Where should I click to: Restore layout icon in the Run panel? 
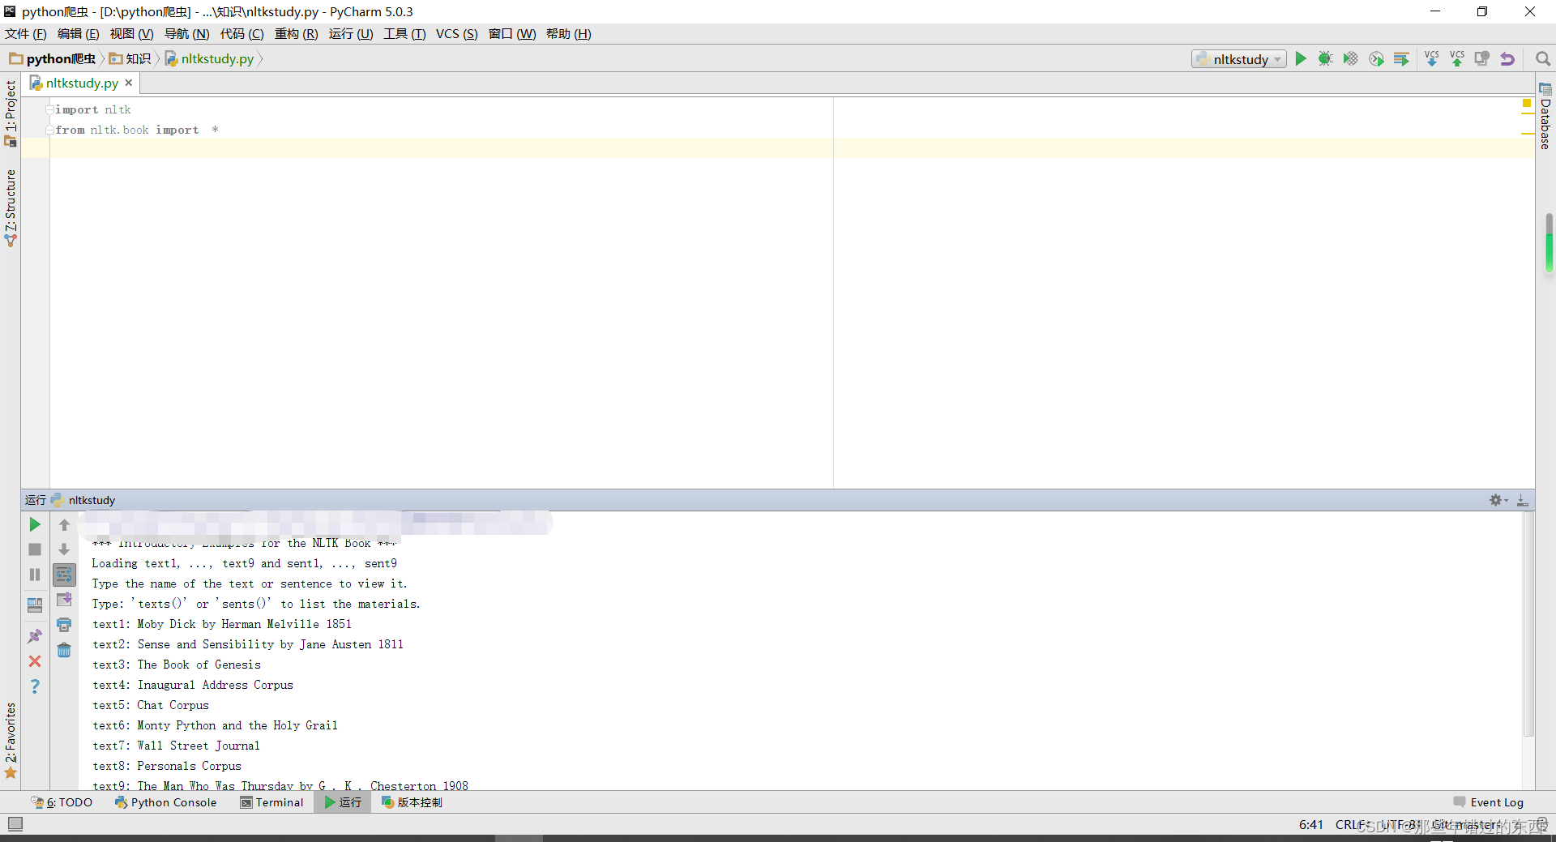(35, 605)
